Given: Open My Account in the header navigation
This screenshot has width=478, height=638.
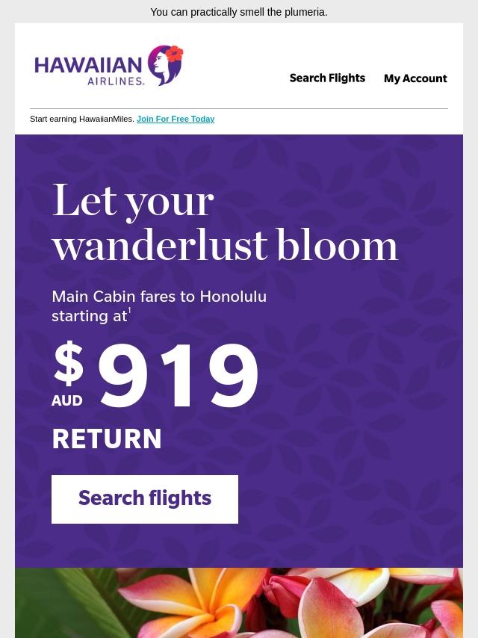Looking at the screenshot, I should [x=415, y=78].
